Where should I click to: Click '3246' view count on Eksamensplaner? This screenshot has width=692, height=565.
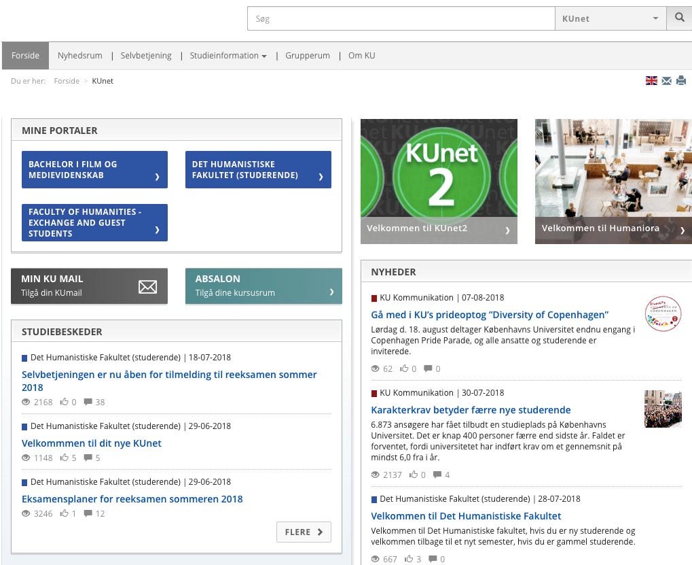(x=43, y=513)
